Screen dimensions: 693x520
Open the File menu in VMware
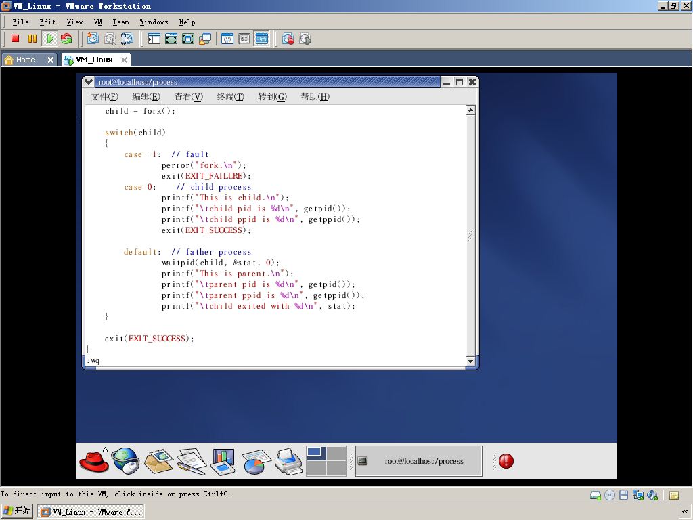point(20,22)
